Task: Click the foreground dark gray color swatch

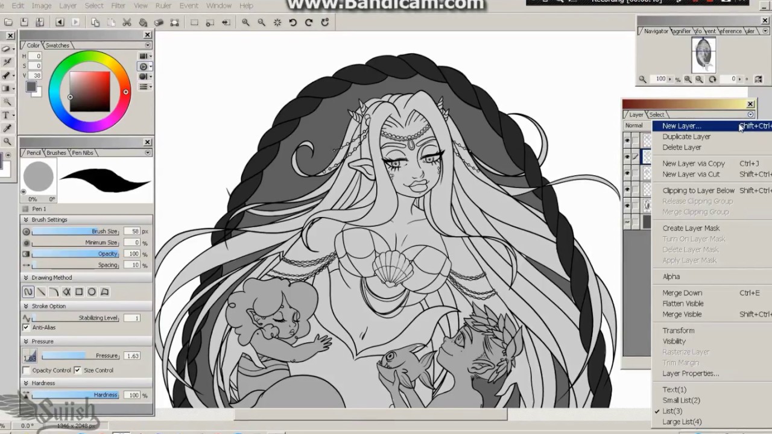Action: coord(31,86)
